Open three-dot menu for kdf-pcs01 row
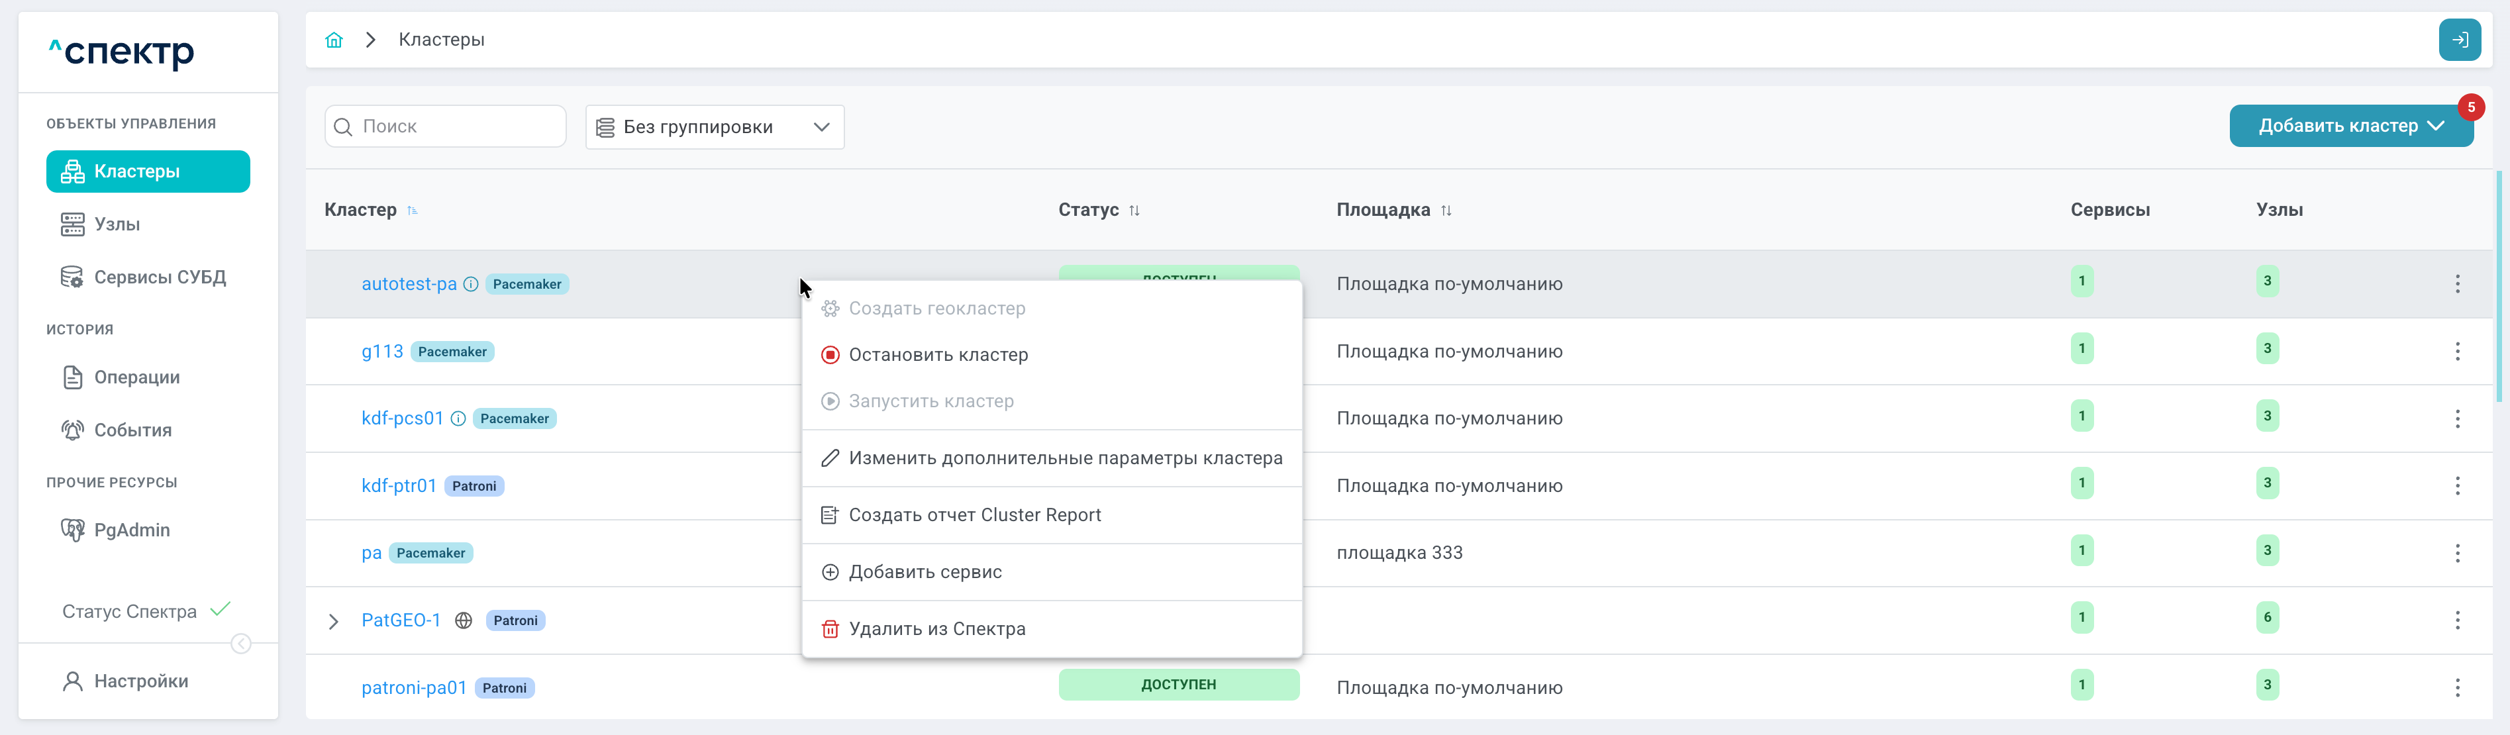Image resolution: width=2510 pixels, height=735 pixels. pyautogui.click(x=2456, y=418)
